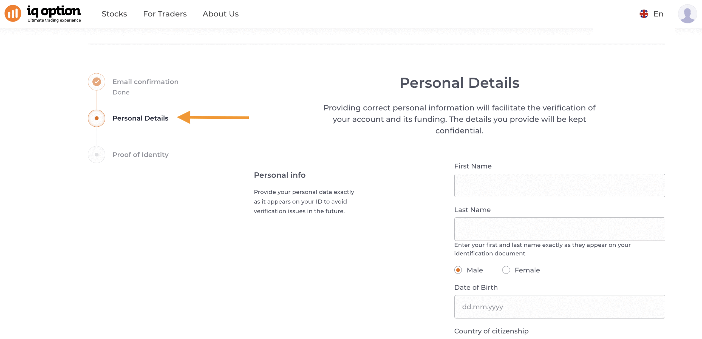Open the En language selector
702x339 pixels.
(x=658, y=14)
